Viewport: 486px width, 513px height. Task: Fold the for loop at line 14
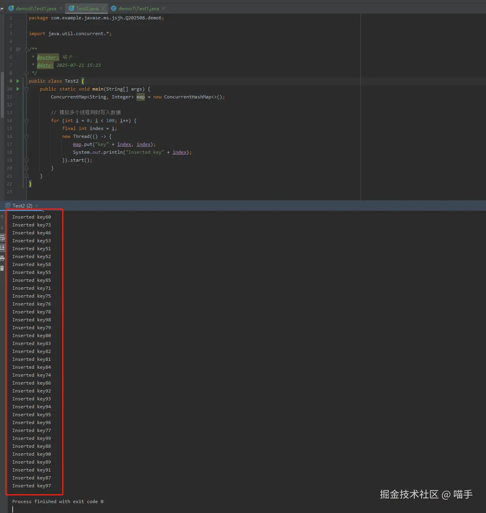(x=26, y=121)
